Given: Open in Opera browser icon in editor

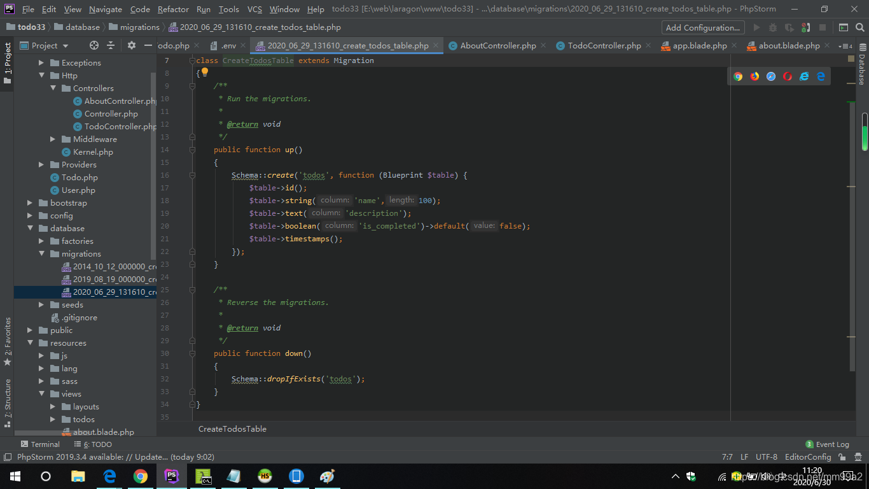Looking at the screenshot, I should click(x=788, y=76).
